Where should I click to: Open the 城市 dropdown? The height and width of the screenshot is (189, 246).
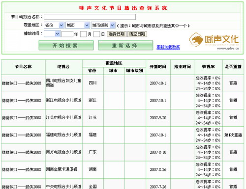point(77,25)
